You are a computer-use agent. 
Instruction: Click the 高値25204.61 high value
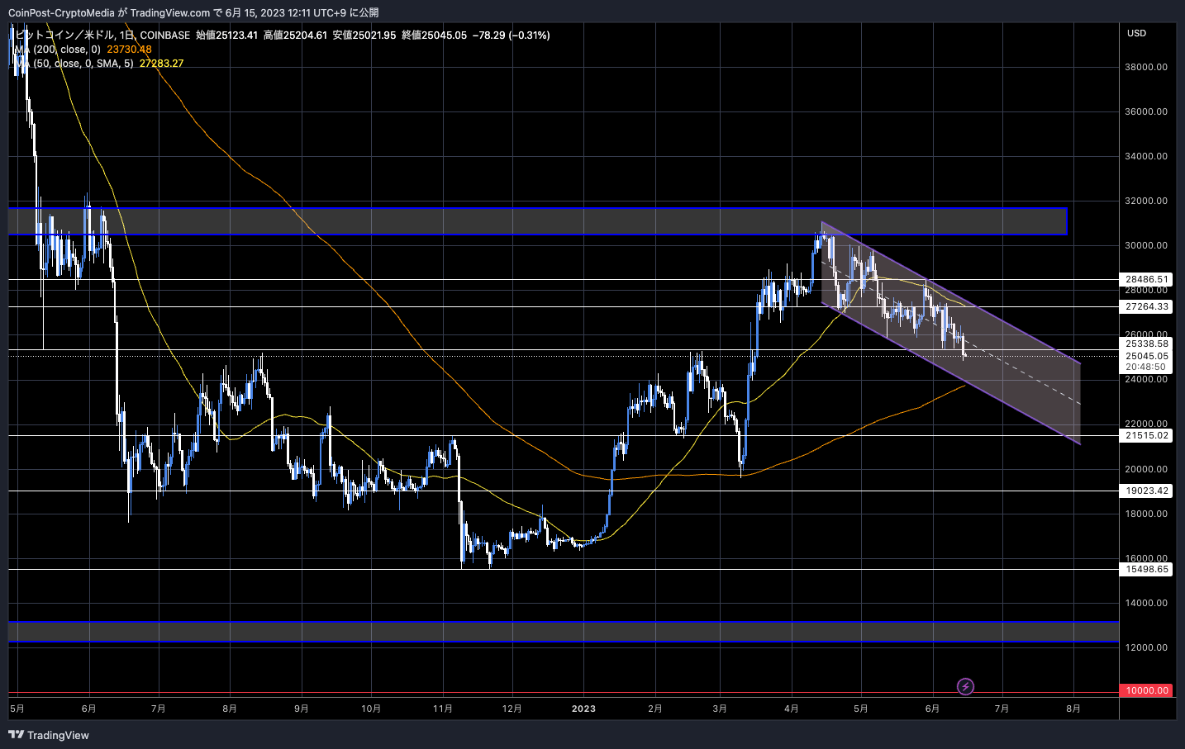tap(295, 36)
